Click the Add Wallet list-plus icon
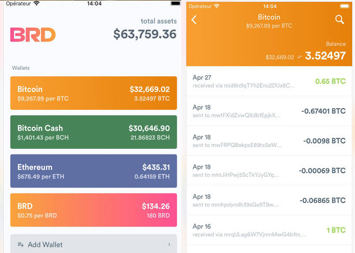The width and height of the screenshot is (355, 253). 21,244
